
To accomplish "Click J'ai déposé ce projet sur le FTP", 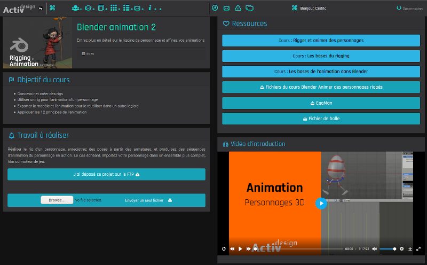I will [106, 174].
